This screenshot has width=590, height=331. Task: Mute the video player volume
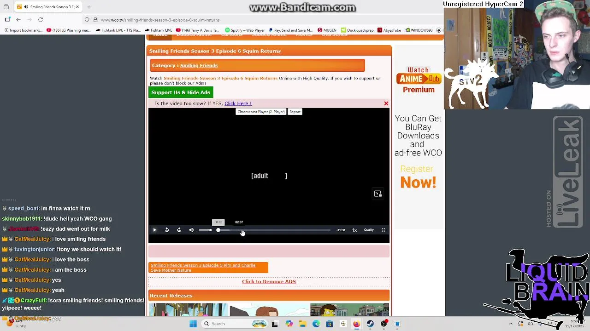[191, 230]
